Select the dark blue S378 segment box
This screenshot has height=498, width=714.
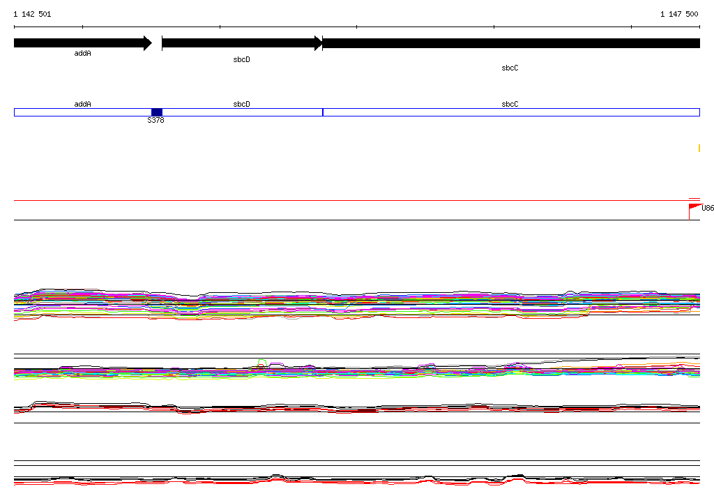(157, 112)
